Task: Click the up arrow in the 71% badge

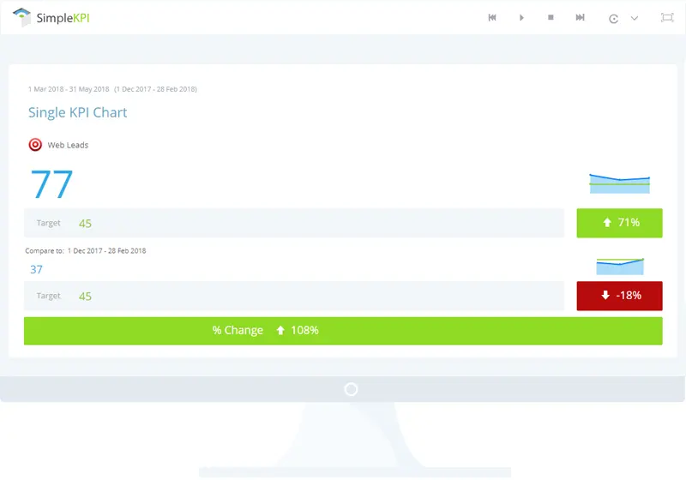Action: coord(607,223)
